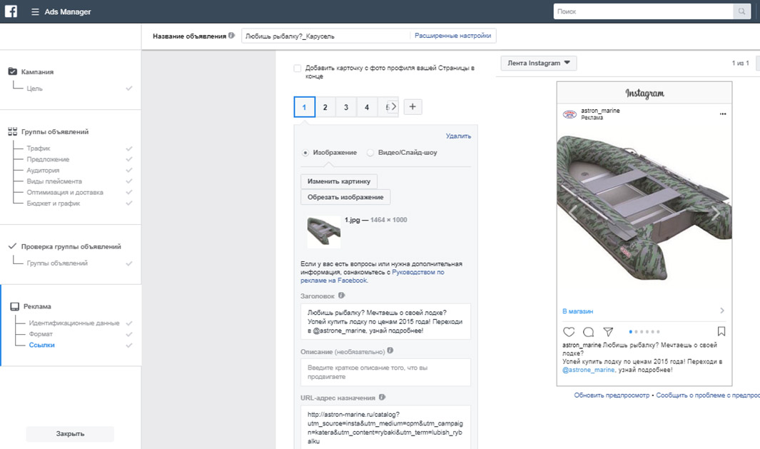Viewport: 760px width, 449px height.
Task: Click the URL-адрес назначения field
Action: click(x=385, y=427)
